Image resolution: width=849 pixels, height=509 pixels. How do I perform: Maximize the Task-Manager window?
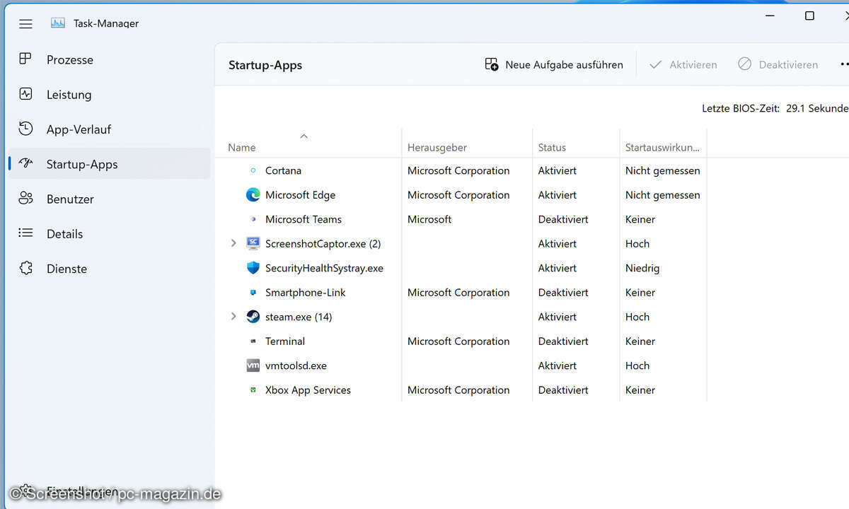[x=809, y=16]
